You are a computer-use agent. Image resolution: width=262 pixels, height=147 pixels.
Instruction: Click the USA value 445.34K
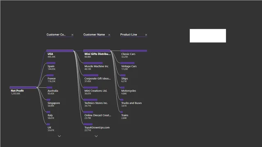52,57
